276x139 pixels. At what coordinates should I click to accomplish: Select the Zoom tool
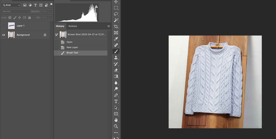[116, 126]
